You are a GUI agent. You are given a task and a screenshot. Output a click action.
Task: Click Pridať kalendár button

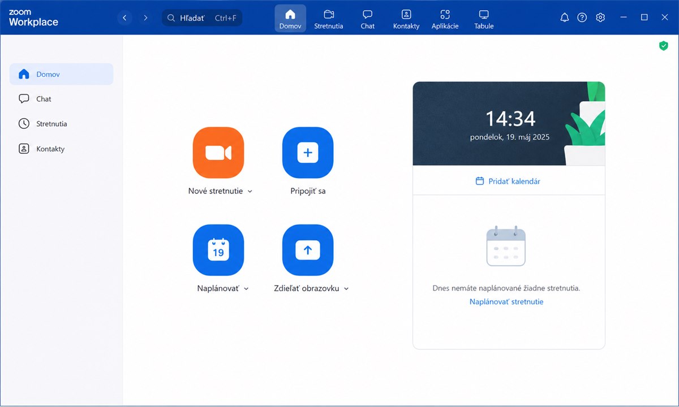[508, 181]
